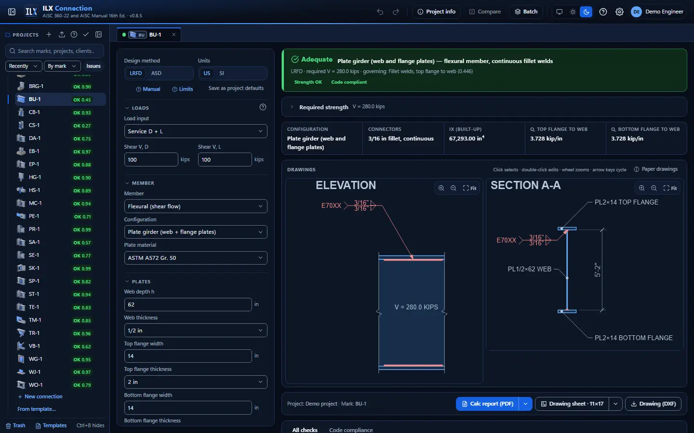Select EB-1 connection icon
Viewport: 694px width, 433px height.
[x=21, y=151]
